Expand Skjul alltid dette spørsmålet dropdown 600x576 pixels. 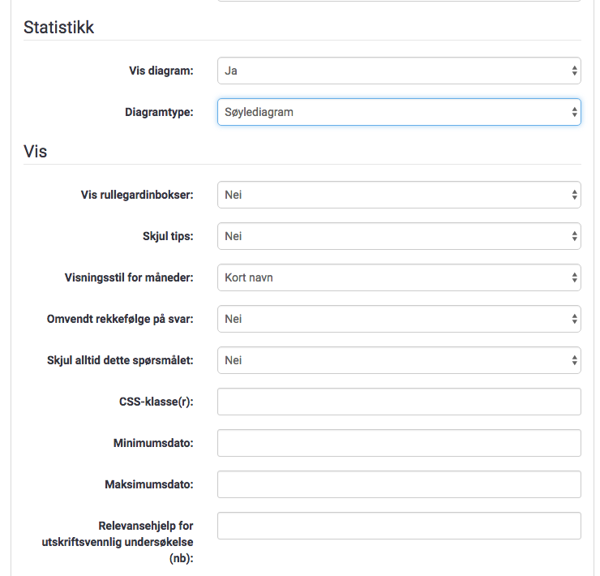399,360
